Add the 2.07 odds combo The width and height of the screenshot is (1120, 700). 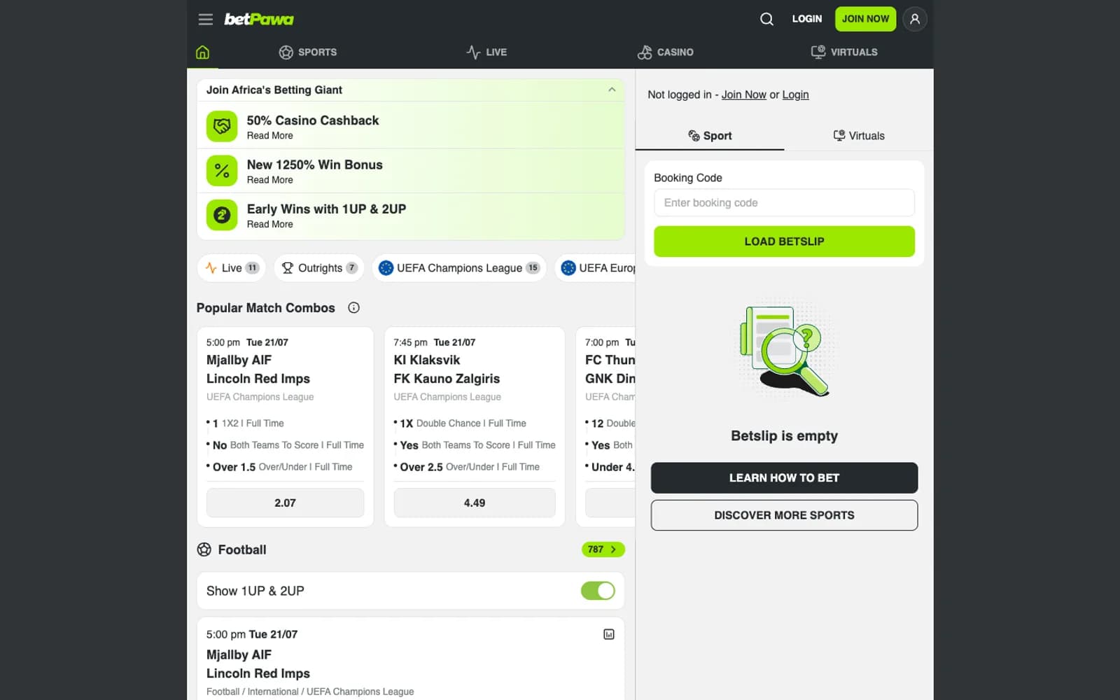coord(285,503)
